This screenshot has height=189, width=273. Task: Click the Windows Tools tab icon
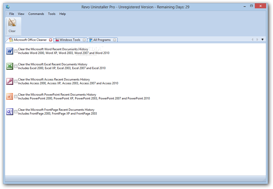coord(57,40)
